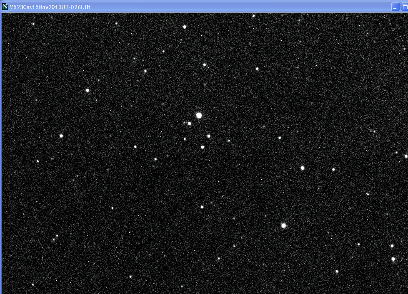Maximize the FITS image window

click(x=405, y=7)
